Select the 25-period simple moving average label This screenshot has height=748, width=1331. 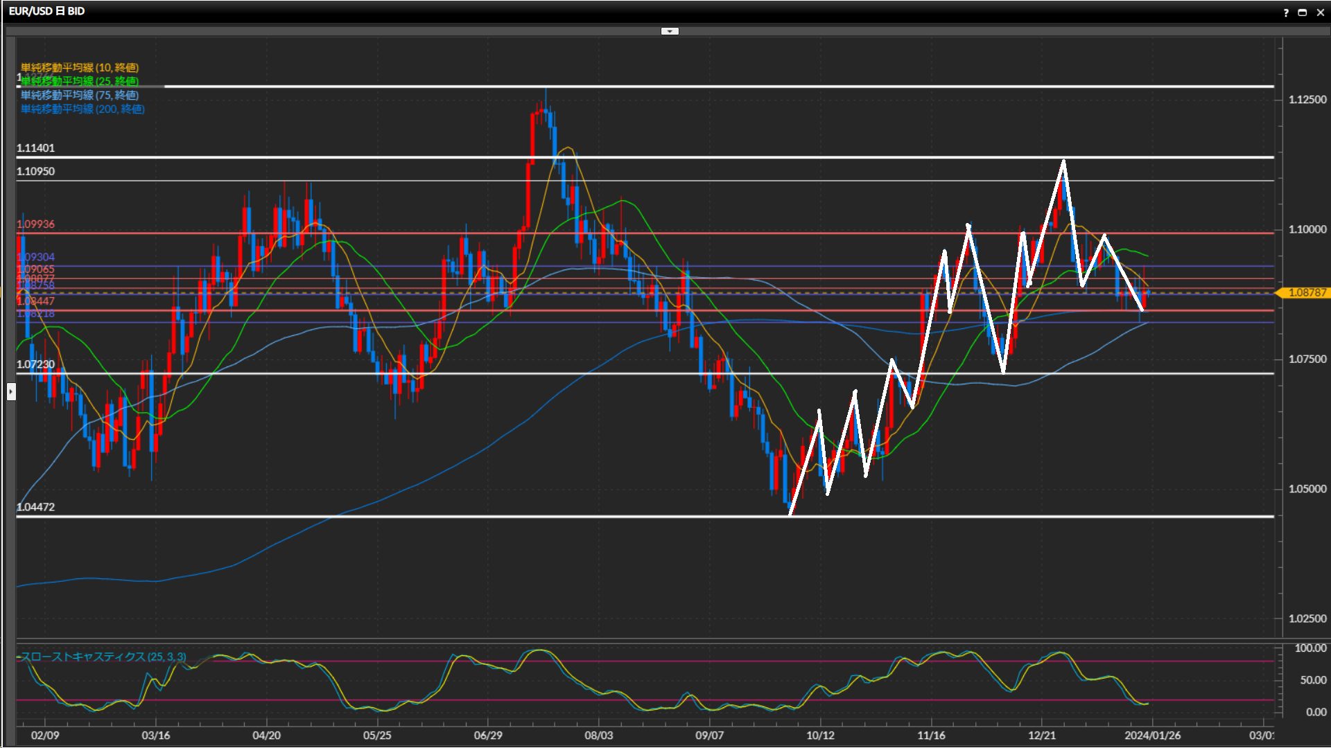80,81
